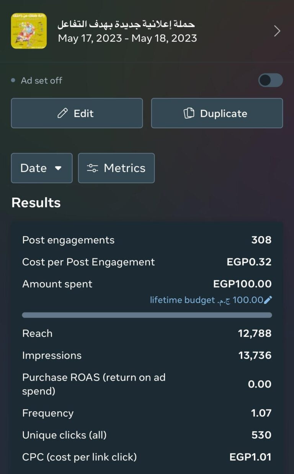The image size is (294, 474).
Task: Tap the pencil icon beside lifetime budget
Action: pos(268,300)
